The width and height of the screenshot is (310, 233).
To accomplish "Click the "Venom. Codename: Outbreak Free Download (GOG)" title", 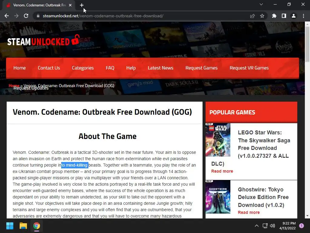I will [102, 112].
